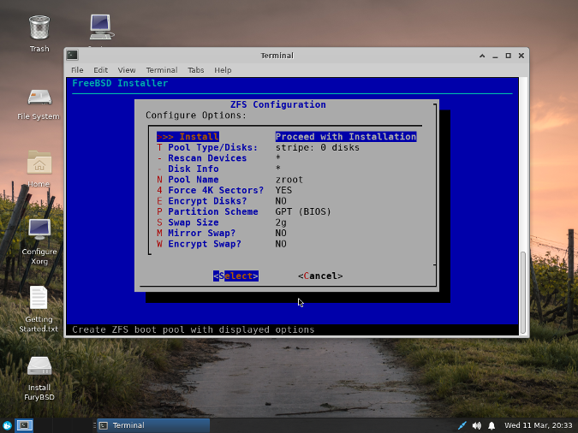Screen dimensions: 578x433
Task: Open the Partition Scheme option
Action: point(212,211)
